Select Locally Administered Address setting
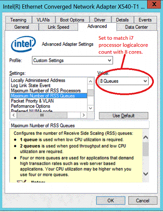 tap(49, 80)
